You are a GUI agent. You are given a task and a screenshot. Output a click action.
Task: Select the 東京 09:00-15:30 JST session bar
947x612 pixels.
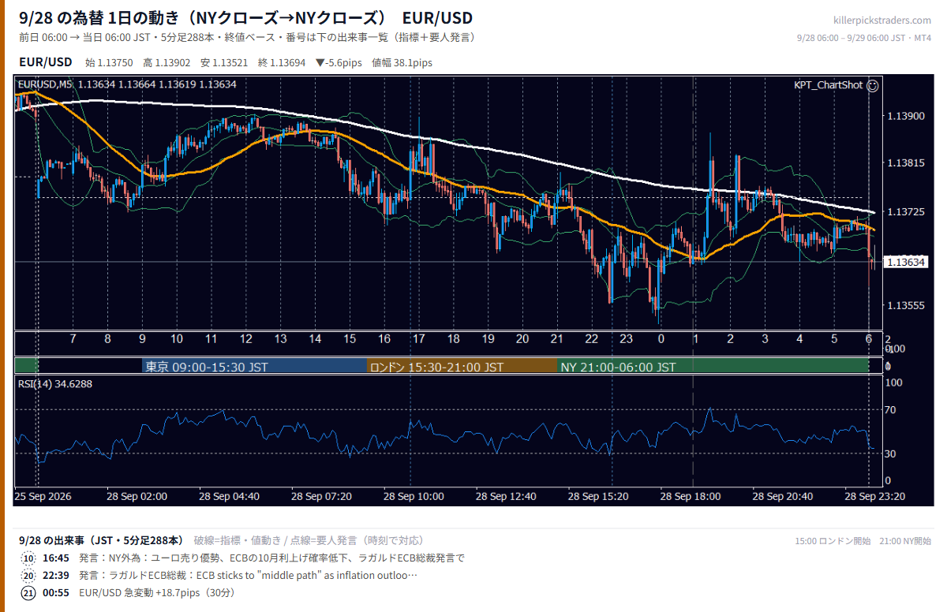pos(255,367)
